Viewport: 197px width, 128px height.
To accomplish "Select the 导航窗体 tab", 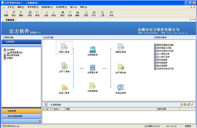I will point(10,20).
